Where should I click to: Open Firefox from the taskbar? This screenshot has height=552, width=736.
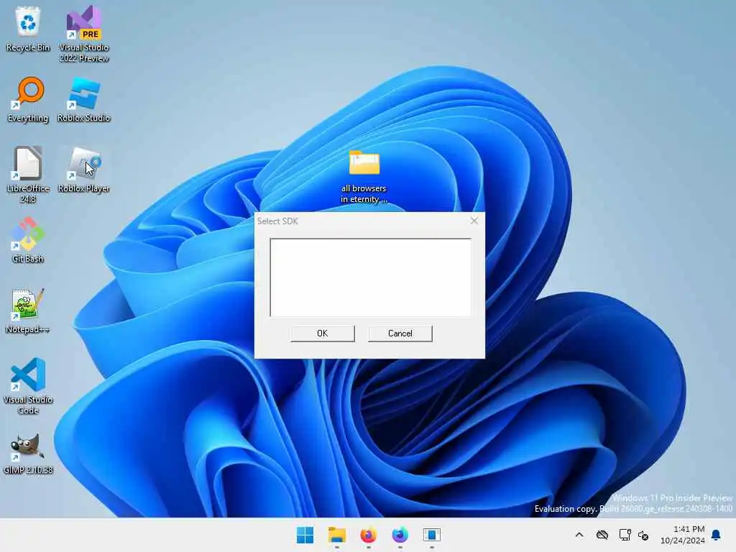369,535
